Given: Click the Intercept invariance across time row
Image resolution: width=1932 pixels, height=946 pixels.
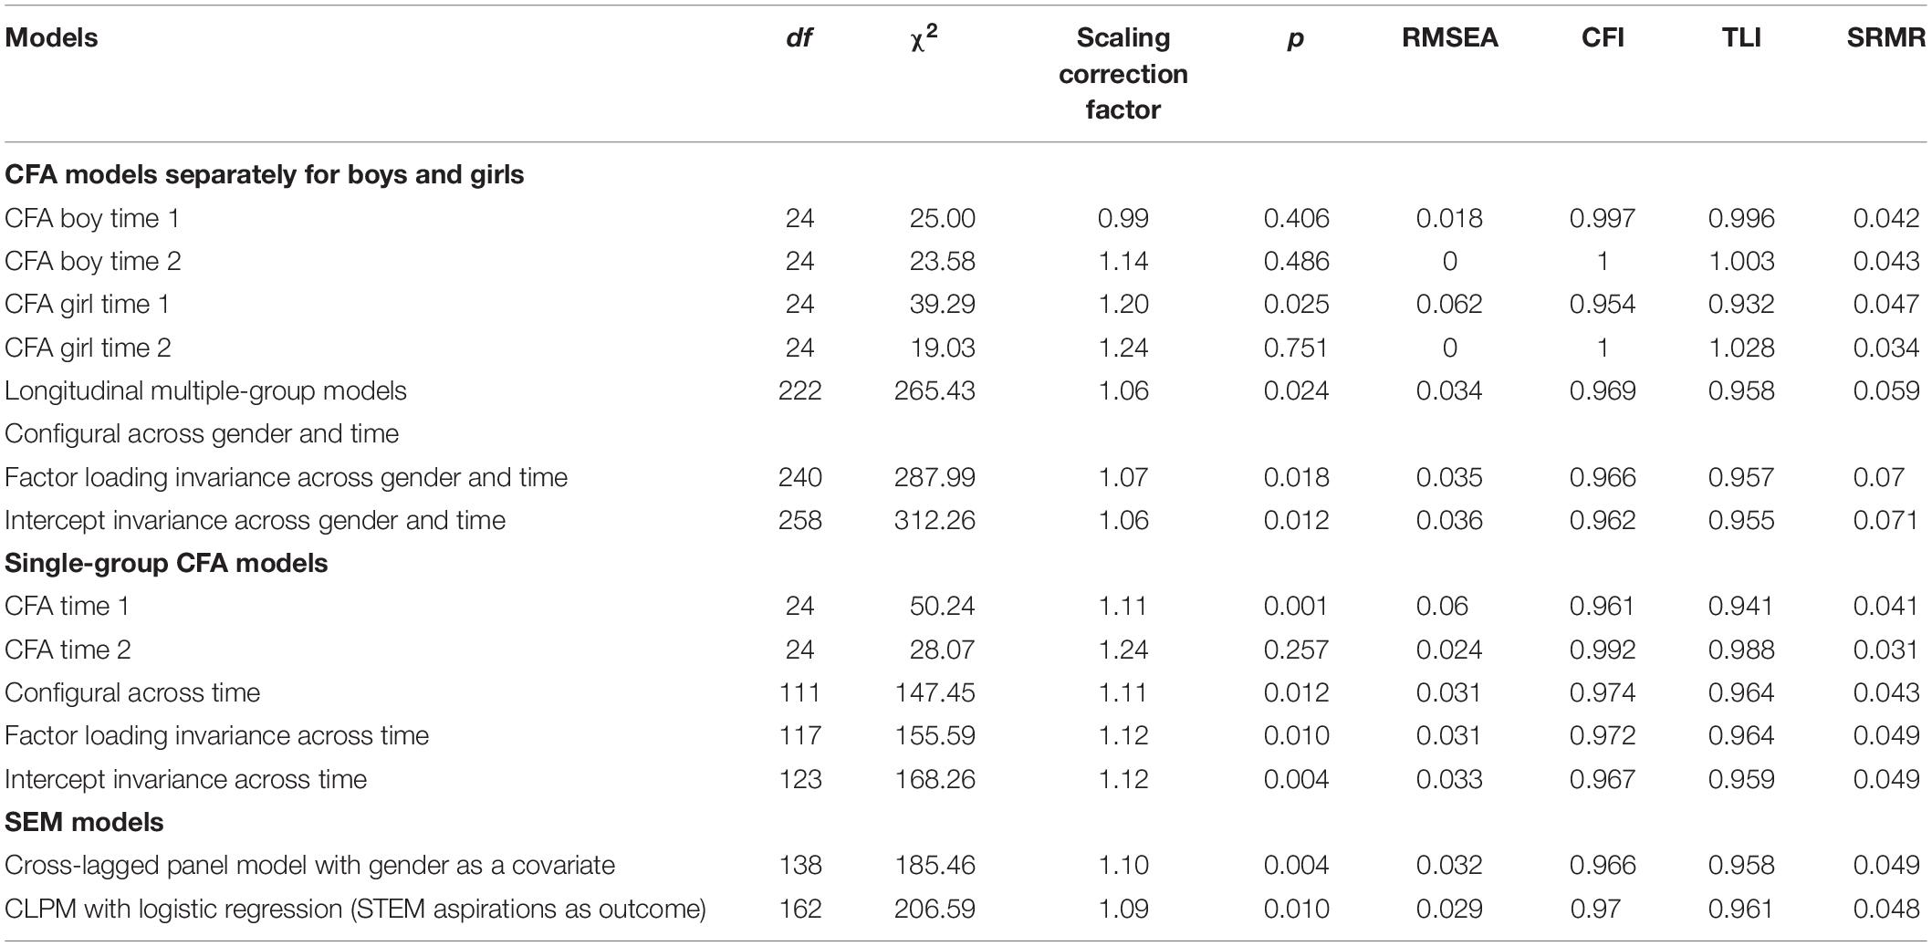Looking at the screenshot, I should (966, 779).
